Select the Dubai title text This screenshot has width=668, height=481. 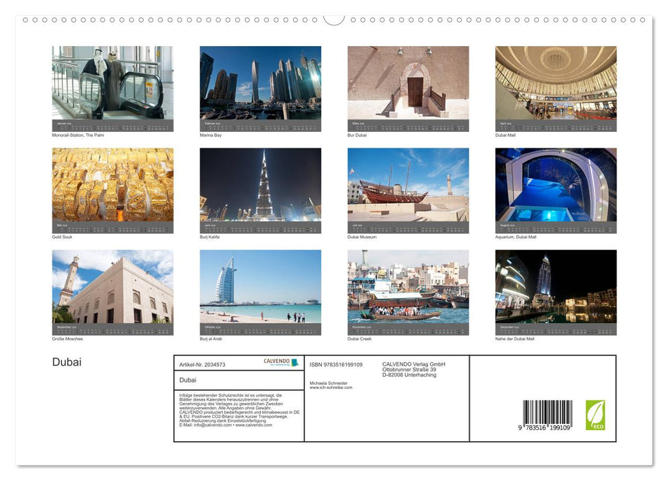coord(67,361)
